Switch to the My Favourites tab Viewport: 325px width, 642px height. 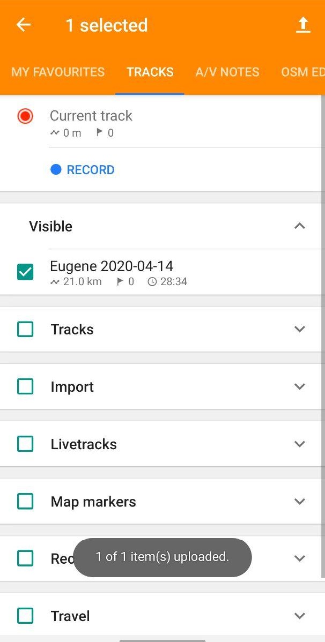(x=58, y=72)
